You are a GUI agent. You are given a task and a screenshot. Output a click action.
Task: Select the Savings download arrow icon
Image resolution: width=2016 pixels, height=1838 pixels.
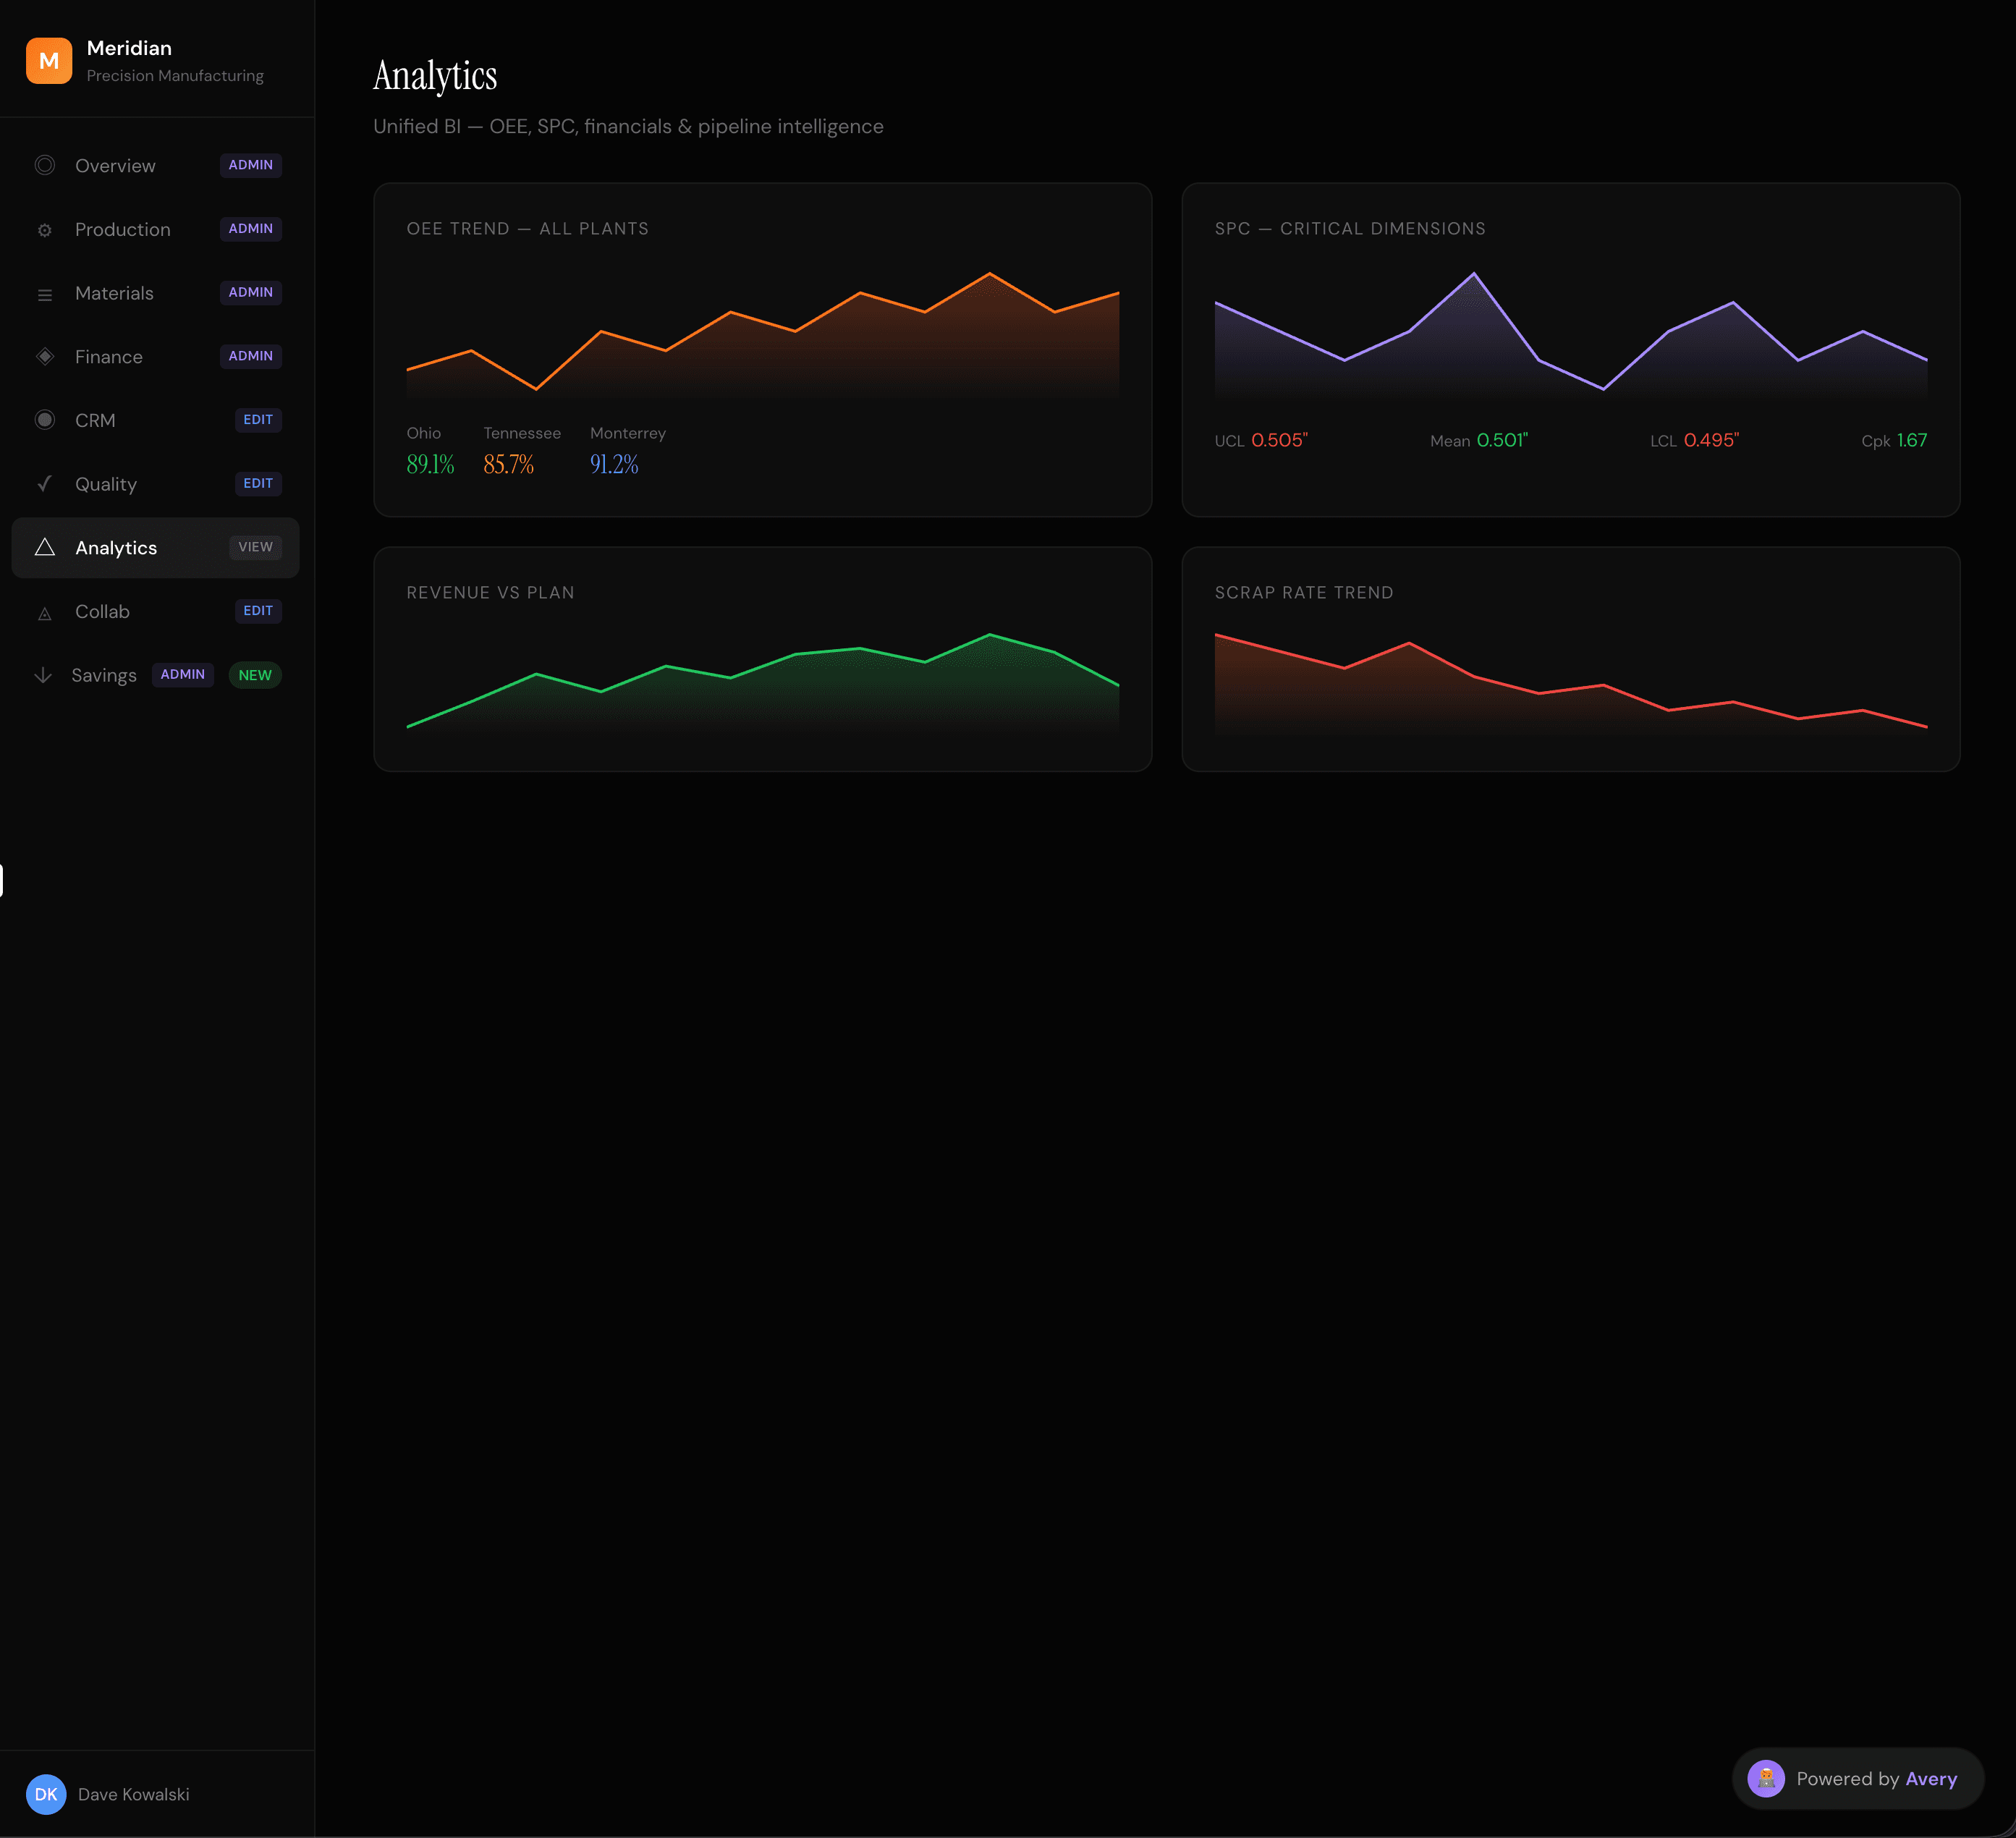[x=44, y=675]
